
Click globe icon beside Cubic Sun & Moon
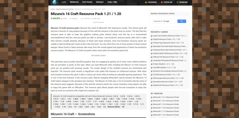[x=152, y=36]
